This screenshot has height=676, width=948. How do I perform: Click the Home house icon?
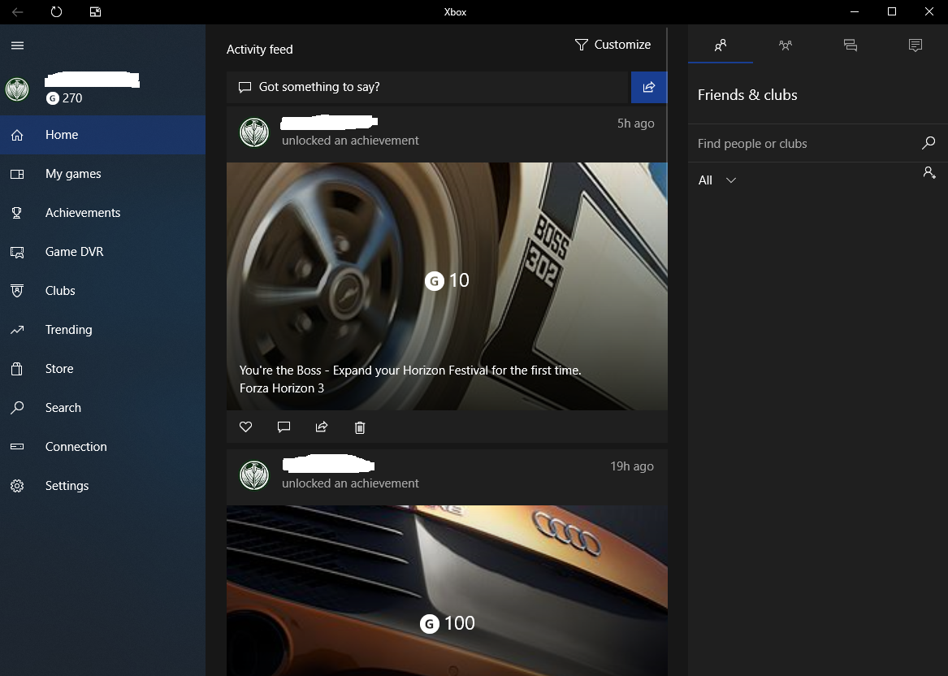pyautogui.click(x=17, y=135)
